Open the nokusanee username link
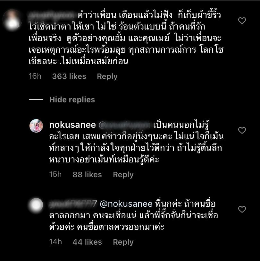 tap(72, 125)
